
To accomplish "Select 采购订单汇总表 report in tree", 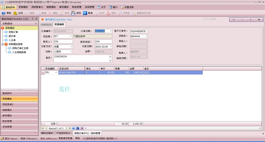I will (20, 48).
